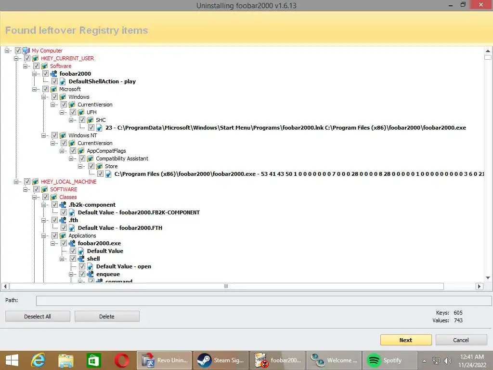This screenshot has width=493, height=370.
Task: Click the Deselect All button
Action: click(38, 317)
